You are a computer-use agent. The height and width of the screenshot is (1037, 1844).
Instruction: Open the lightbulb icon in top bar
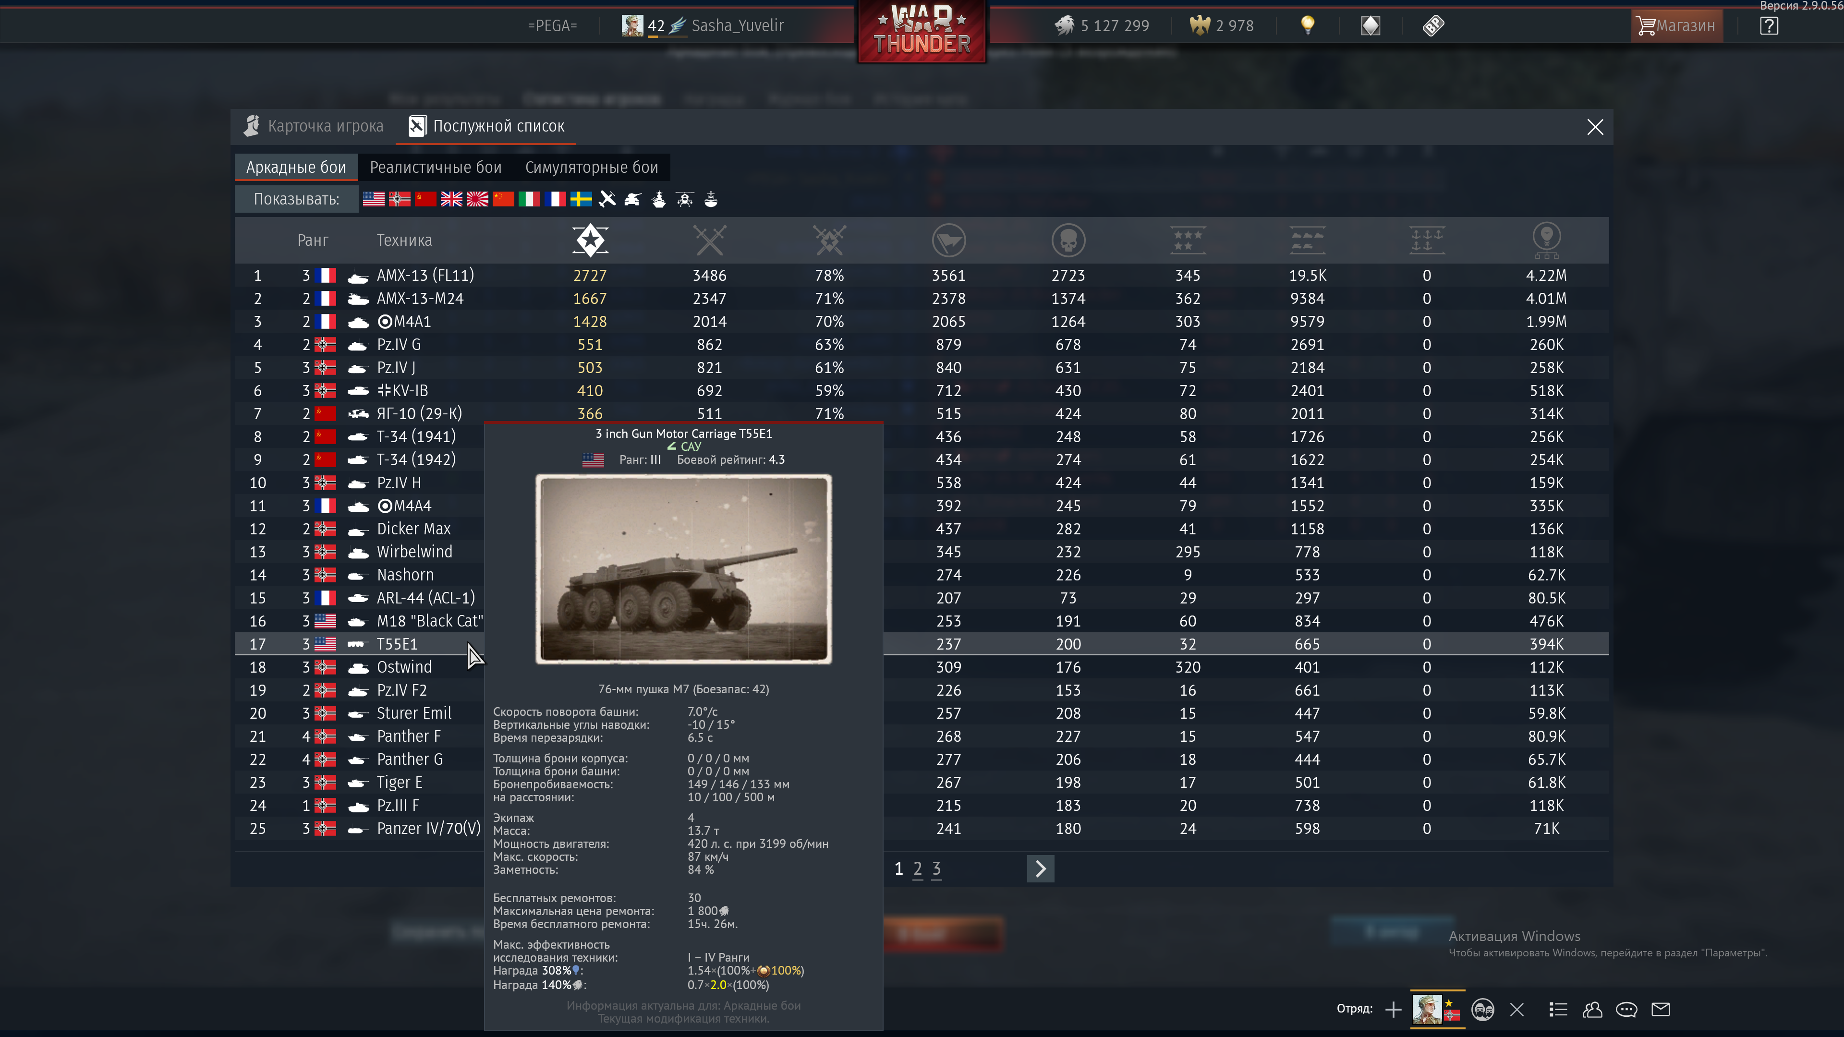[x=1307, y=26]
